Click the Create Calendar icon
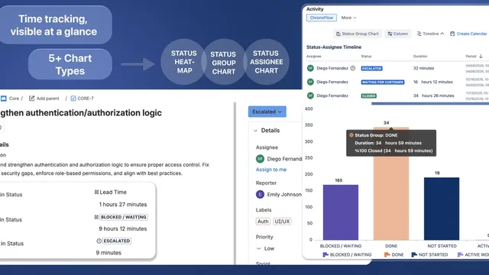Image resolution: width=489 pixels, height=275 pixels. point(452,34)
